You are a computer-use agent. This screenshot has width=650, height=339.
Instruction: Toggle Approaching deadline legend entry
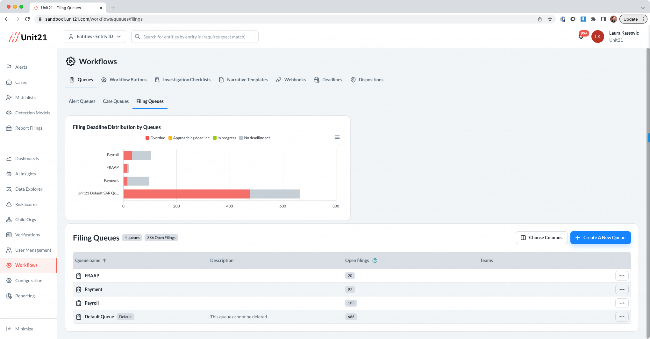tap(189, 138)
